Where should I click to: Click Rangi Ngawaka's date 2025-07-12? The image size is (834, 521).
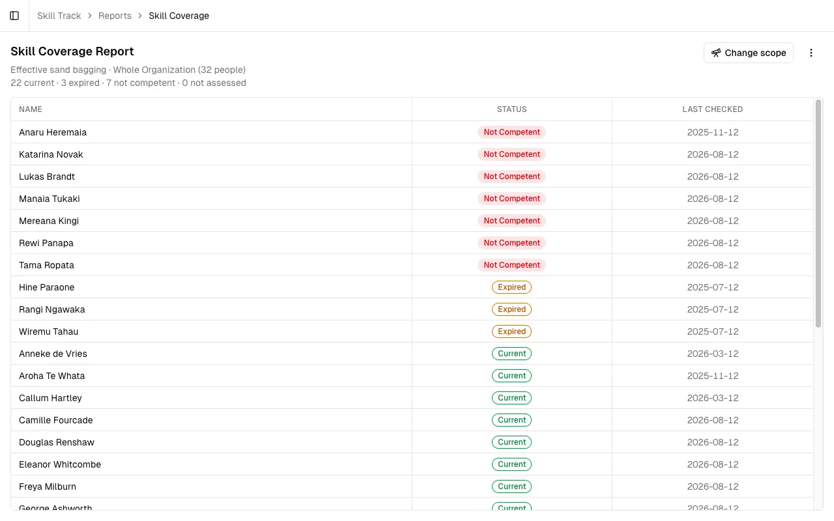(713, 309)
